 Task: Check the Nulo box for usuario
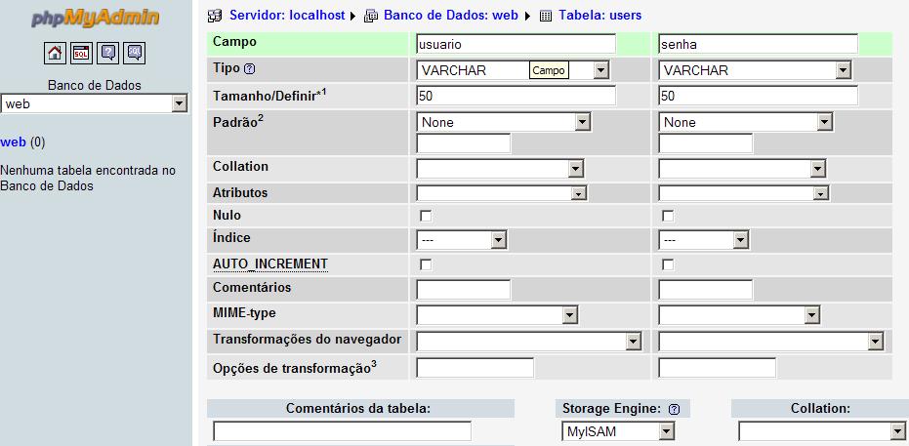(x=426, y=216)
